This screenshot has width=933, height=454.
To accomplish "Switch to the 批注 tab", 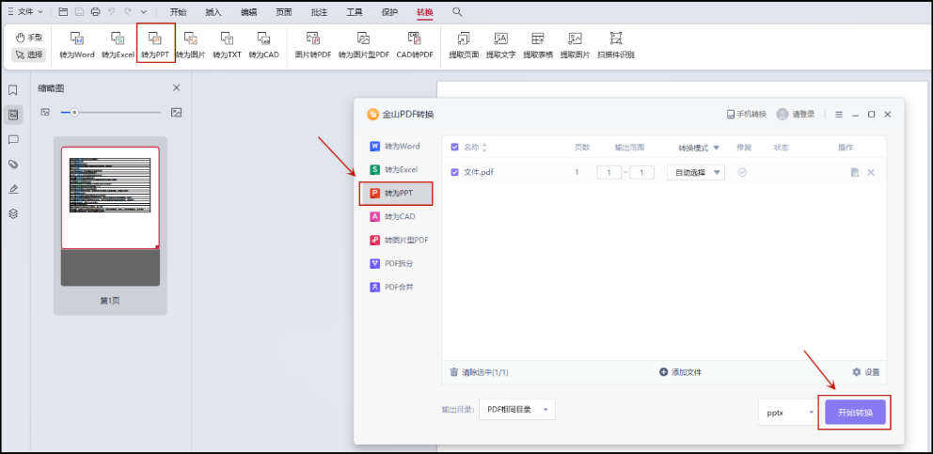I will pyautogui.click(x=319, y=12).
